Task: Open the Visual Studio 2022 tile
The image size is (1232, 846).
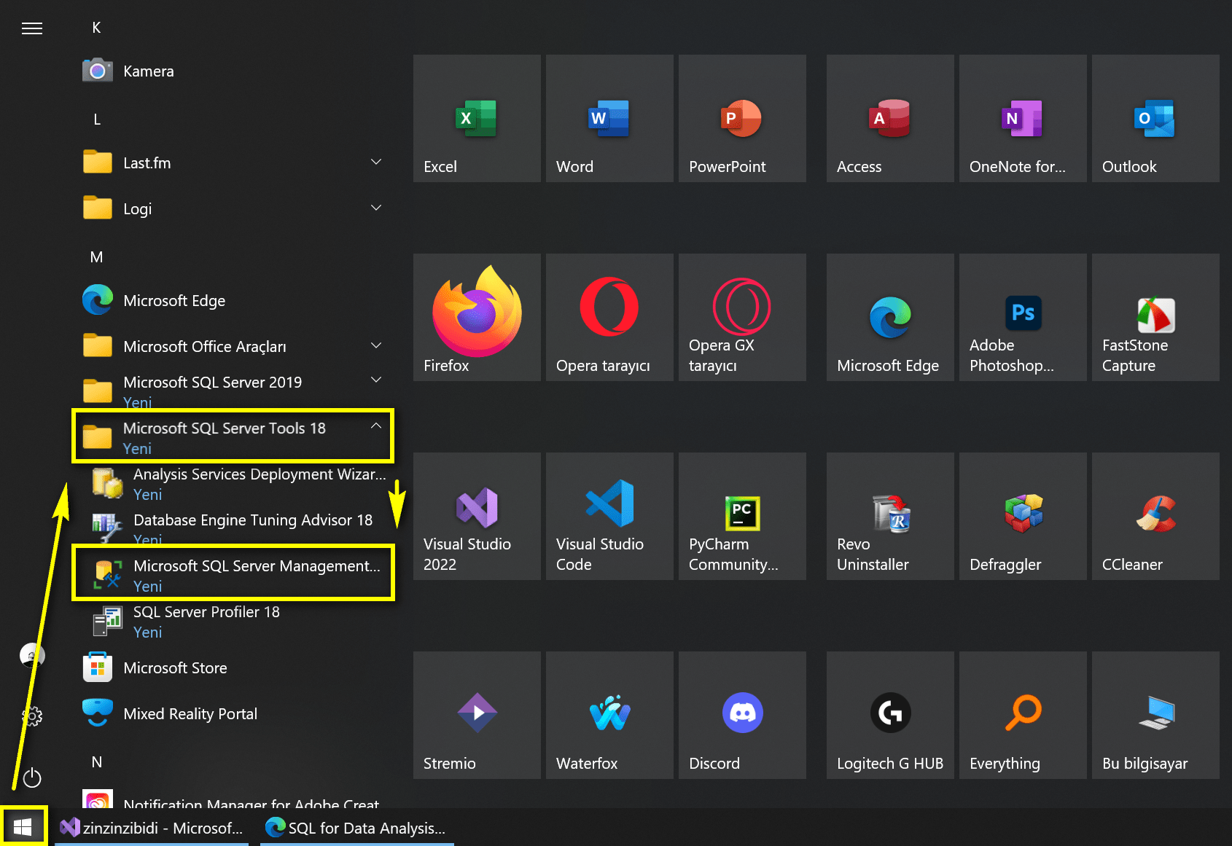Action: click(477, 516)
